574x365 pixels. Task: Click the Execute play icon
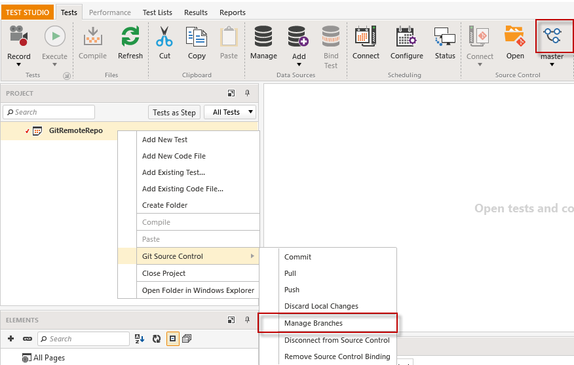tap(55, 36)
